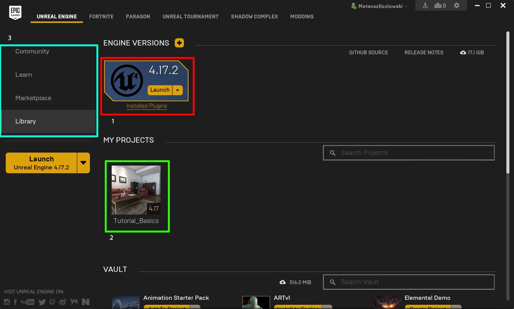This screenshot has width=514, height=309.
Task: Click the big Launch Unreal Engine 4.17.2 button
Action: click(41, 163)
